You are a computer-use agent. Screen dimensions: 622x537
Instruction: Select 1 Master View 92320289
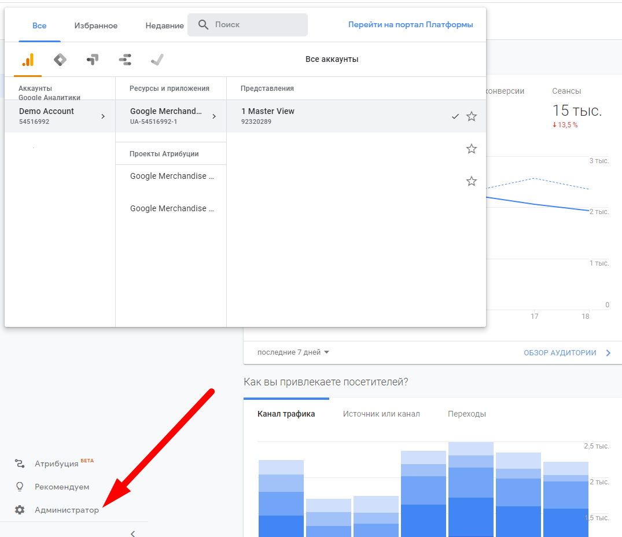[x=356, y=116]
